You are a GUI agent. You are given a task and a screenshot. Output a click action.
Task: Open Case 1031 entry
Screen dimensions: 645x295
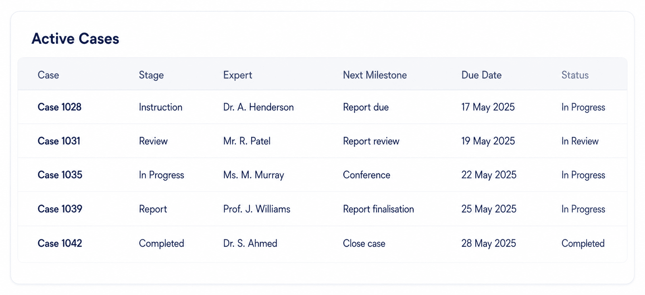(59, 141)
